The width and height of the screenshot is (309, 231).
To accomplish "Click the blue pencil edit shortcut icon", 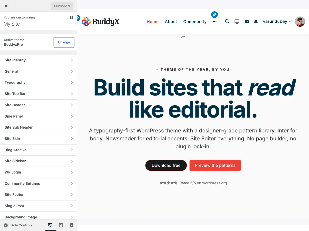I will (x=214, y=15).
